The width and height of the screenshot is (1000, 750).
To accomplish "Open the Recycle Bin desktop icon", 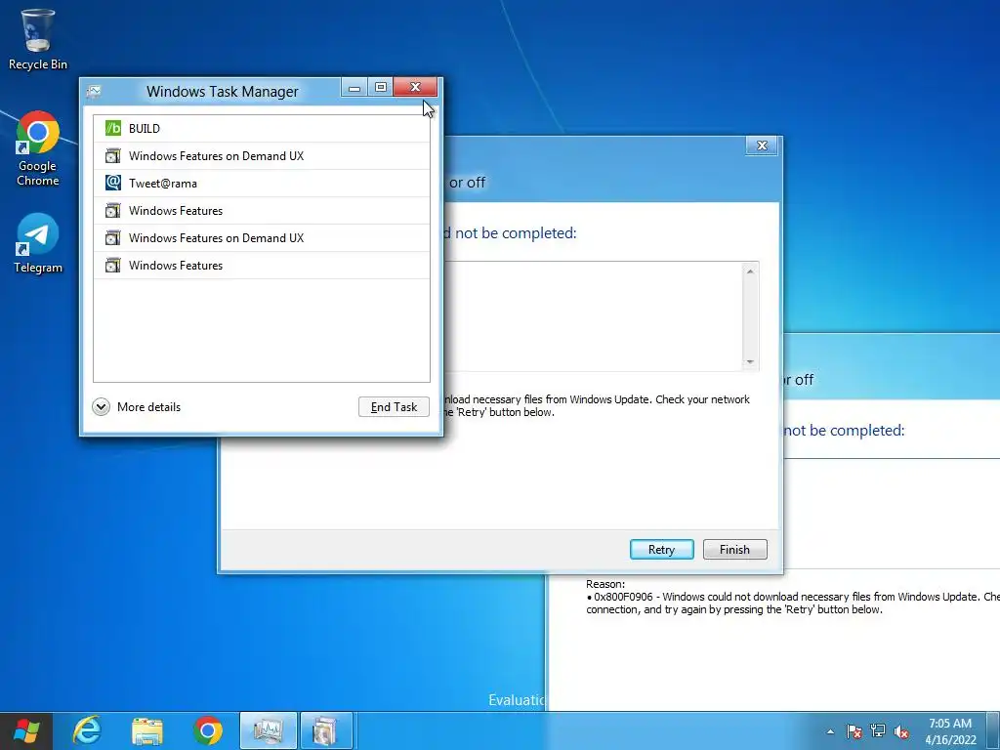I will point(38,39).
